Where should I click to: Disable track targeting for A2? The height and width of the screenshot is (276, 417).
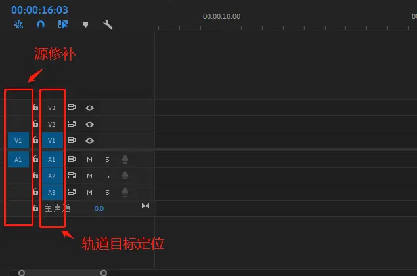point(53,176)
